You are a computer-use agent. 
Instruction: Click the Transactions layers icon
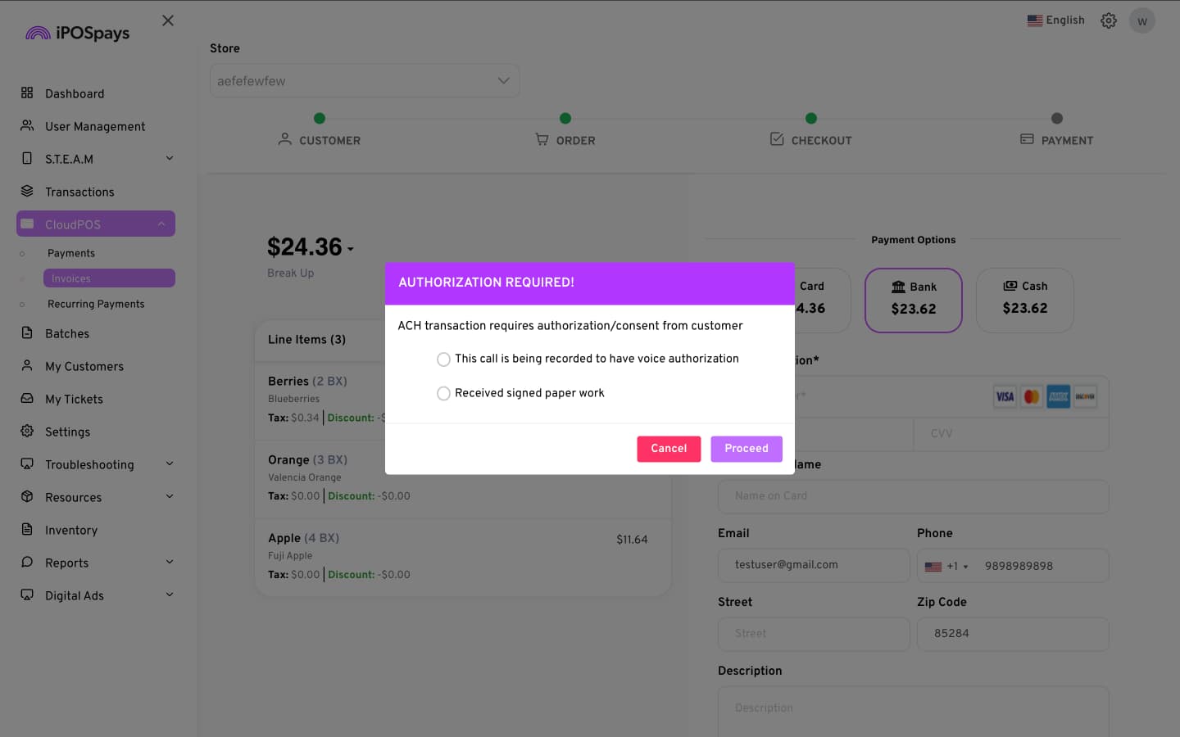[27, 192]
